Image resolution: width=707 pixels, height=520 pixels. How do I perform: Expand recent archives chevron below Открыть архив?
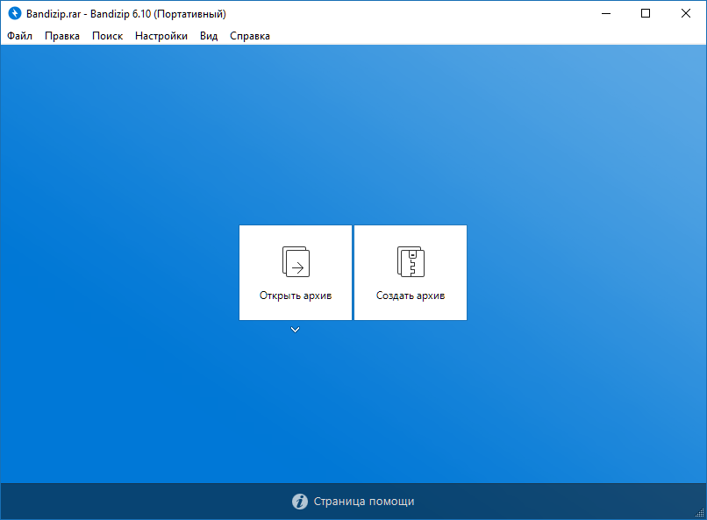click(296, 330)
